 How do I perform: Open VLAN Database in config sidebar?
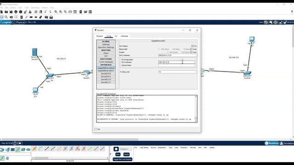pyautogui.click(x=106, y=62)
